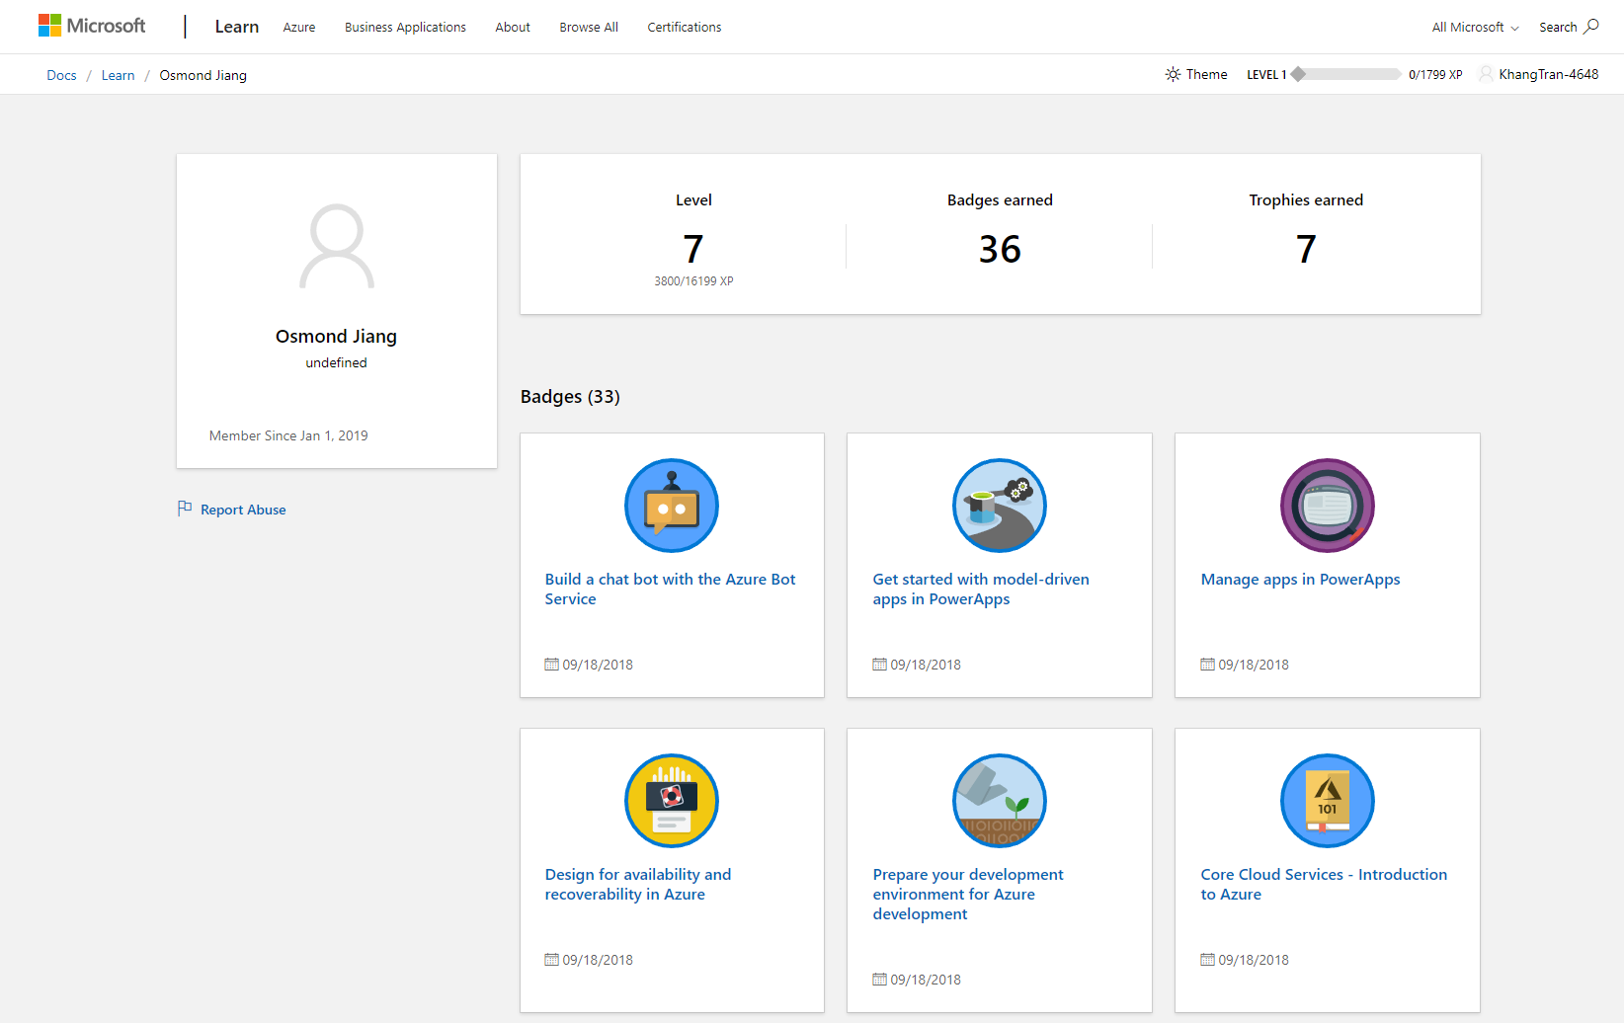This screenshot has width=1624, height=1023.
Task: Open 'Prepare your development environment' link
Action: click(x=968, y=894)
